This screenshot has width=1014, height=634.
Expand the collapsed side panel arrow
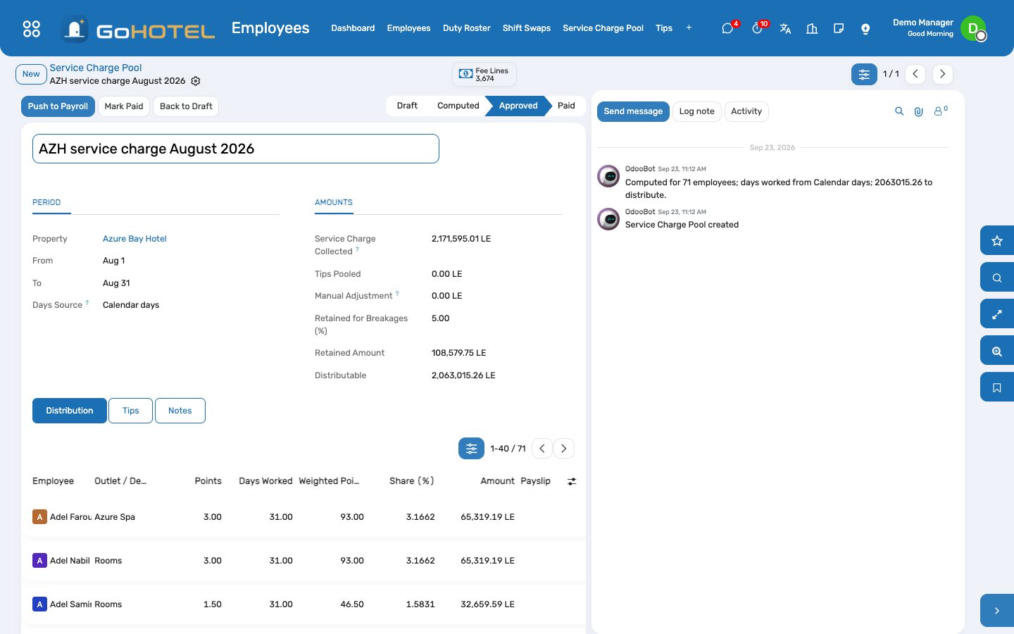point(997,611)
